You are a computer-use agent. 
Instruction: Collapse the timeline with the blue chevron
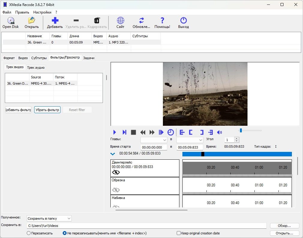tap(113, 154)
